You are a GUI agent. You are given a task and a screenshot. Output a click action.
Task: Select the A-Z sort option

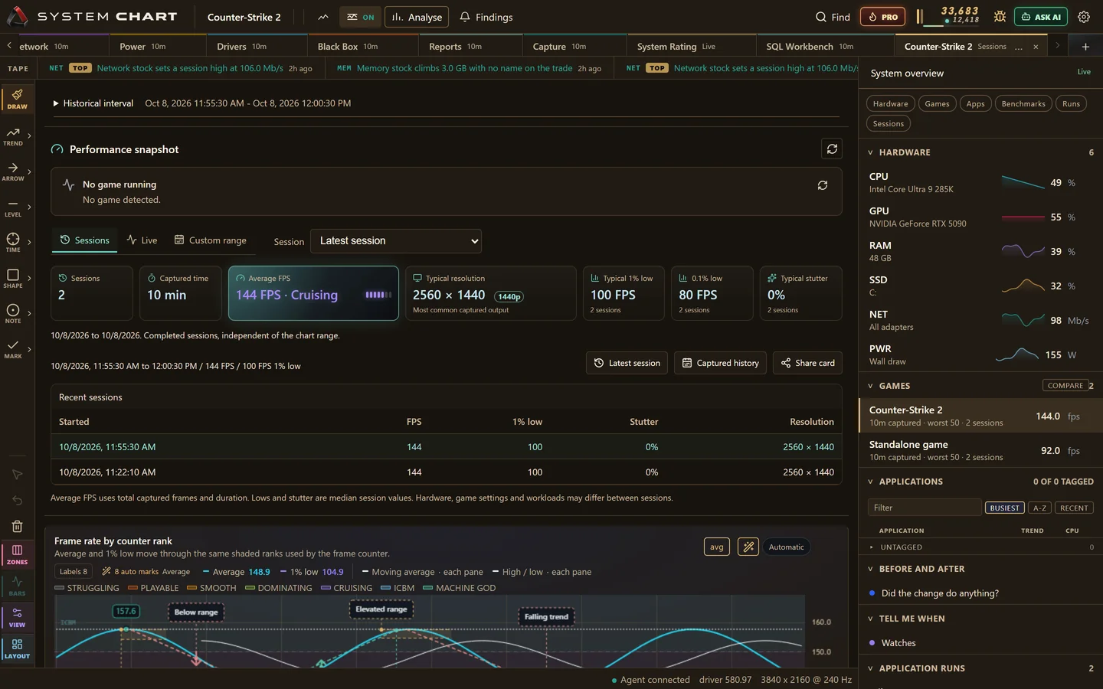1039,508
